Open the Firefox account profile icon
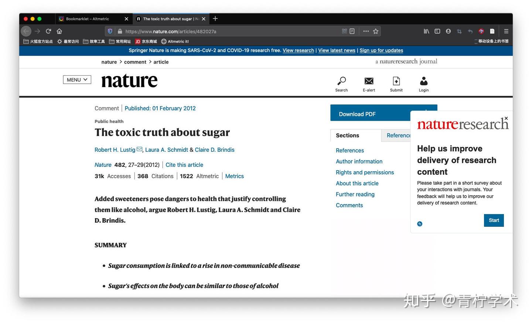 [448, 31]
